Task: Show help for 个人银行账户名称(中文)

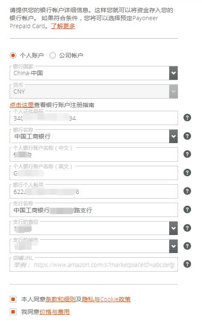Action: tap(187, 154)
